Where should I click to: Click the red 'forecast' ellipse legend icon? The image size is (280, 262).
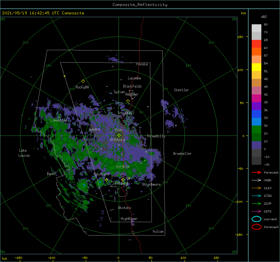[x=256, y=227]
